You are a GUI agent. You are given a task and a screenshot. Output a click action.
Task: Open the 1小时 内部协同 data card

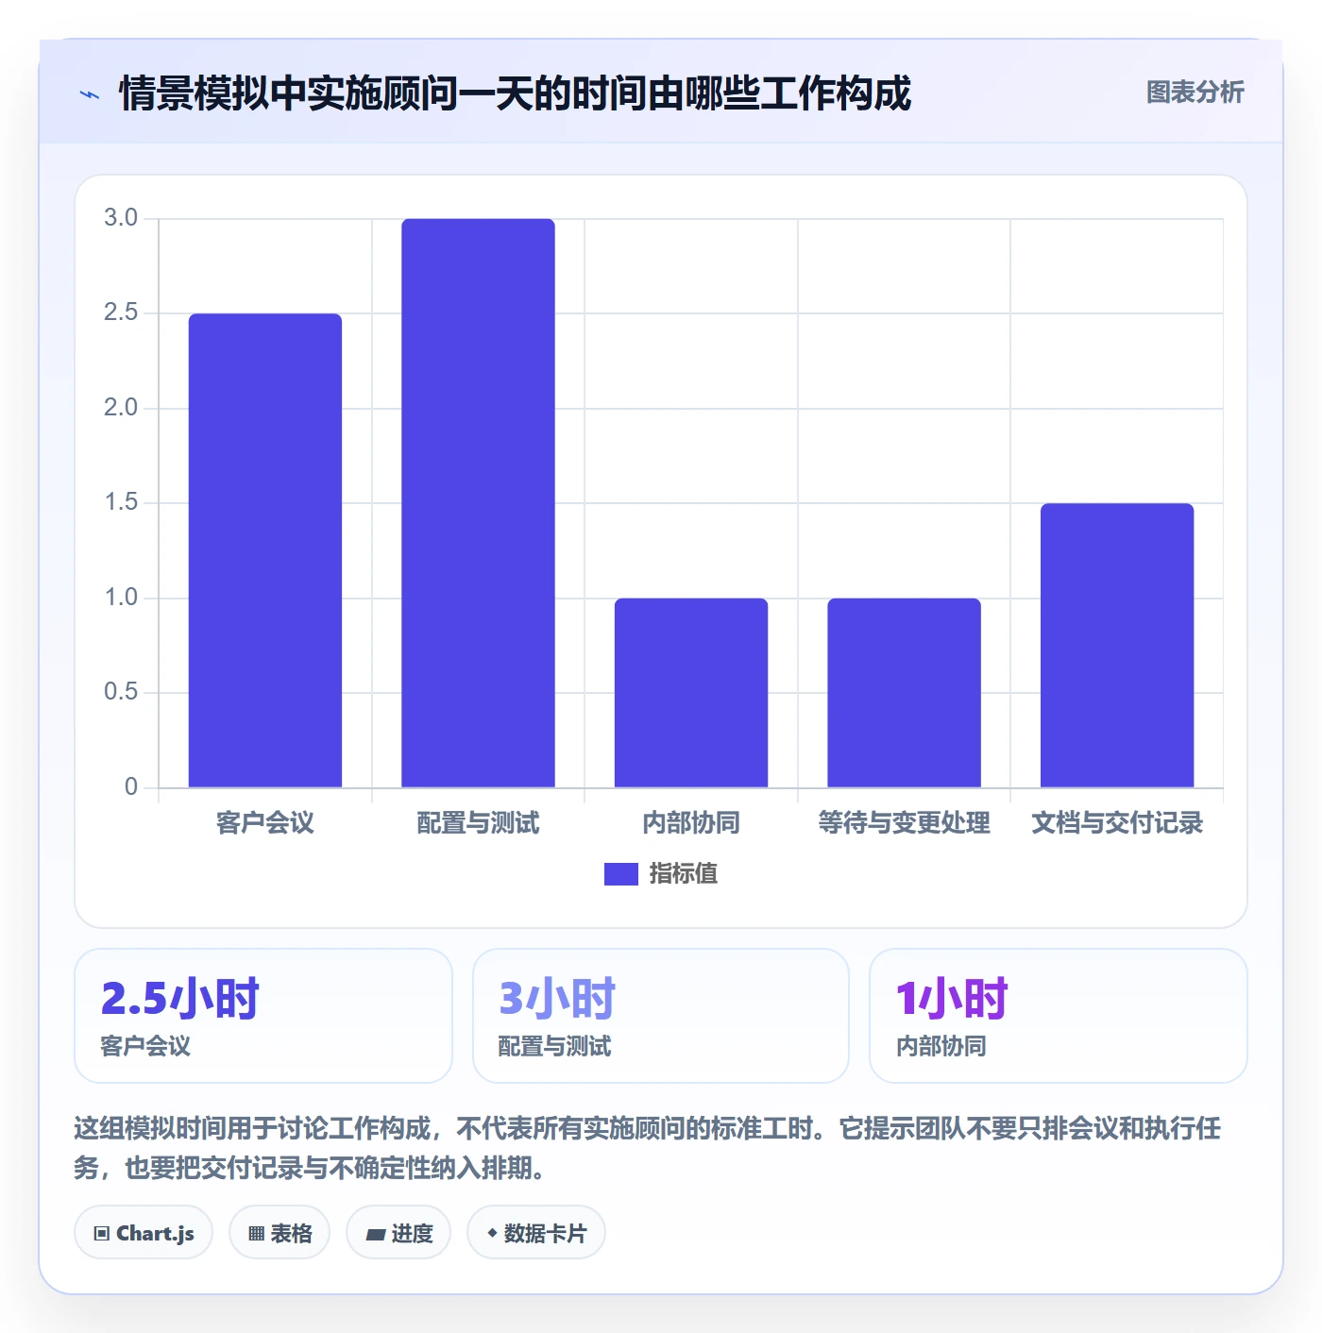[x=1059, y=1016]
